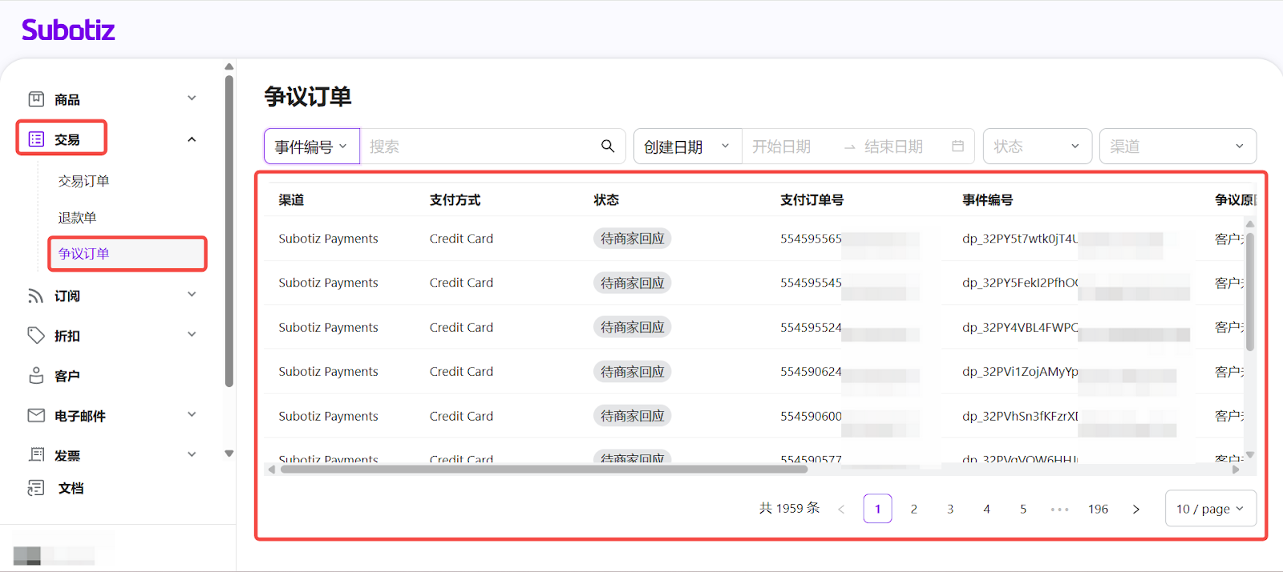Open 退款单 in the sidebar

77,218
